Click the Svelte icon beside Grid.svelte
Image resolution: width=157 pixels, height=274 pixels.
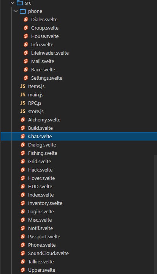(x=23, y=161)
